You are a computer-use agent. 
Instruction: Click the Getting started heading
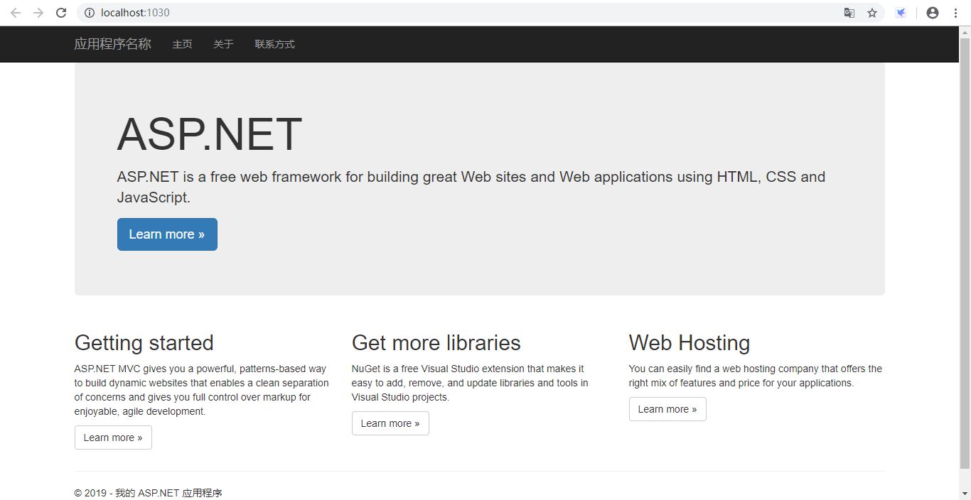pos(144,343)
